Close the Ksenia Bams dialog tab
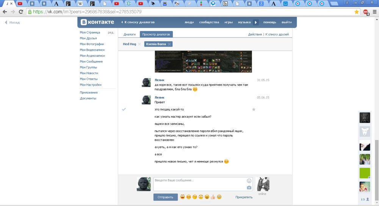The image size is (379, 206). tap(169, 44)
